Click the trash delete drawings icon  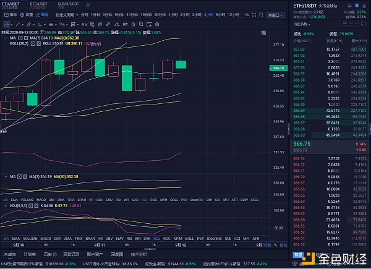[157, 24]
